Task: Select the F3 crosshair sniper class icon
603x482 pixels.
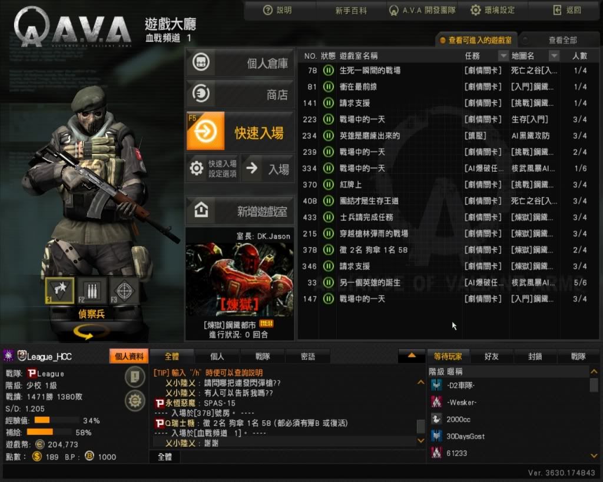Action: pos(124,290)
